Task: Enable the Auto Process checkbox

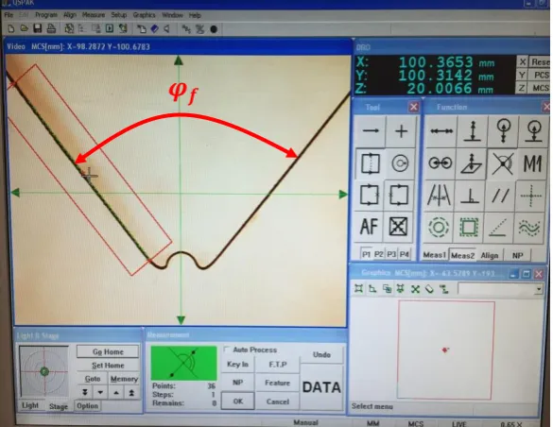Action: pyautogui.click(x=227, y=350)
